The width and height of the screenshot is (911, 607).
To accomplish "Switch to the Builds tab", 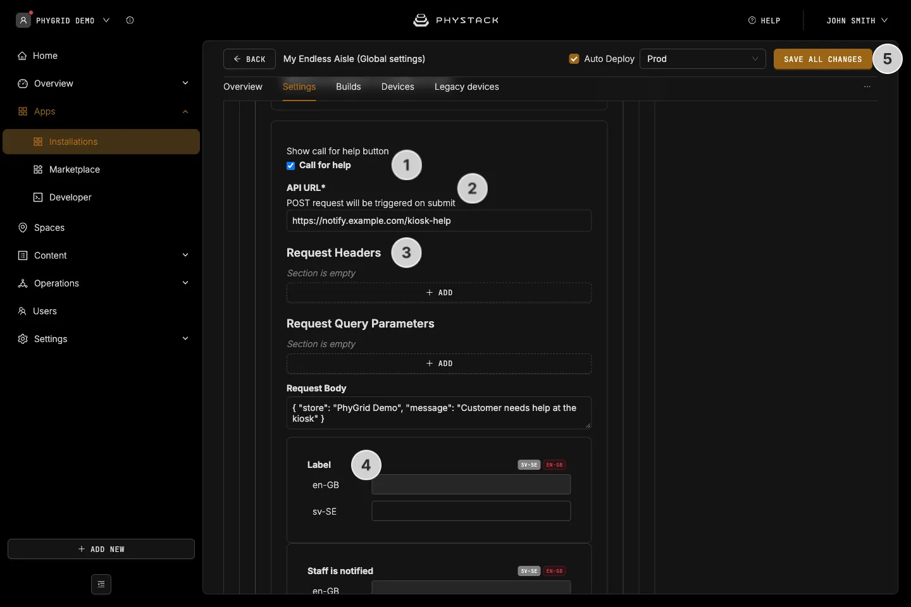I will point(349,87).
